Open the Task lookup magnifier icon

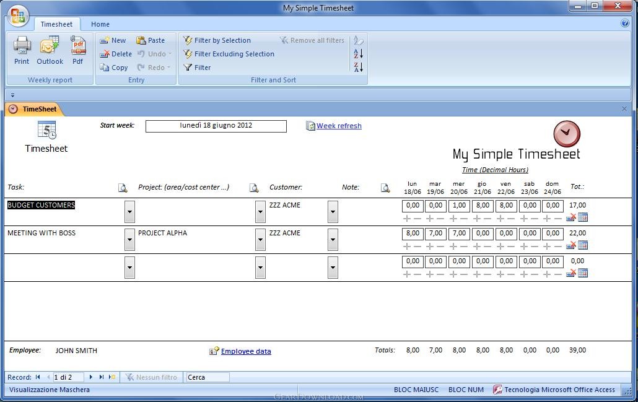(123, 188)
